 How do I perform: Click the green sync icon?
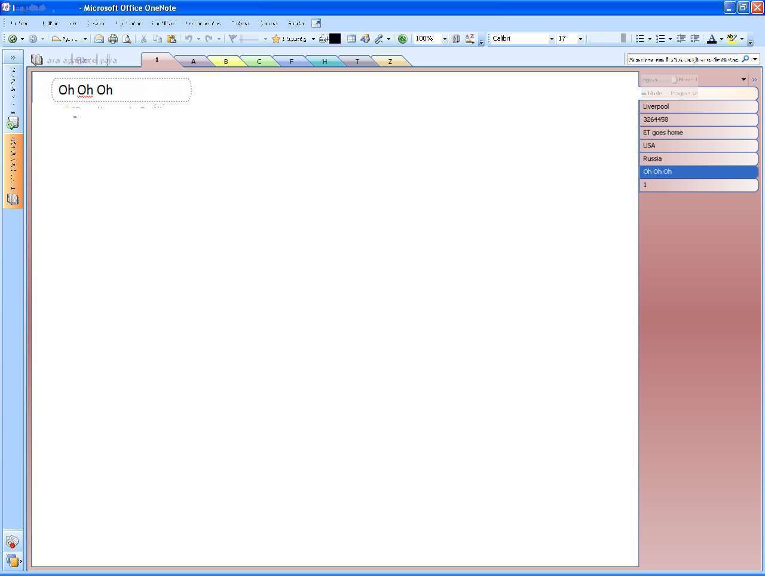[403, 39]
